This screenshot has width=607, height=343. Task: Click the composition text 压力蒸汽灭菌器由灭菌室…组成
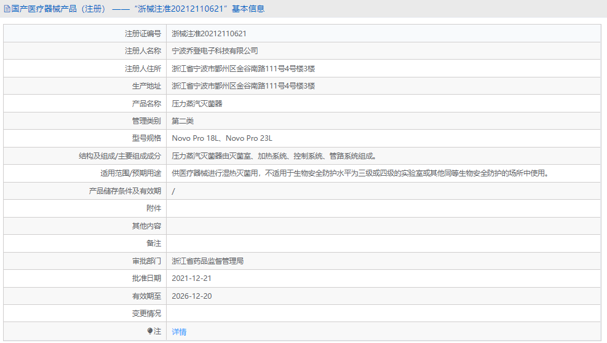tap(274, 156)
